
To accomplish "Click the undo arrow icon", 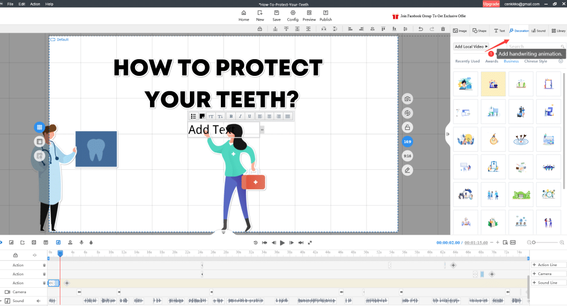I will pos(421,29).
